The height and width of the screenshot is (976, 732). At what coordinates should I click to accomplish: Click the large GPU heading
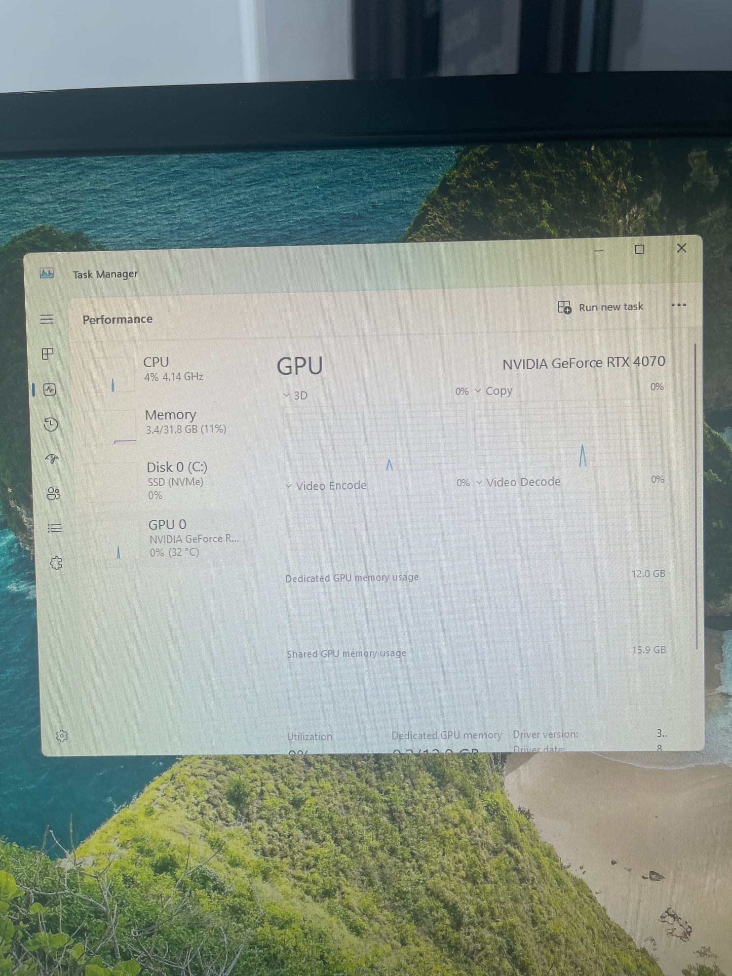point(300,366)
